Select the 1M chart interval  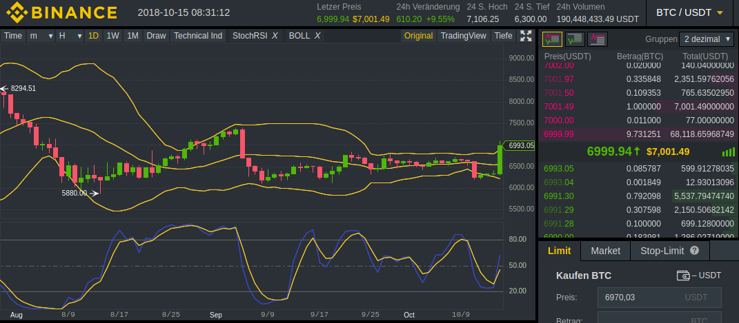coord(133,36)
